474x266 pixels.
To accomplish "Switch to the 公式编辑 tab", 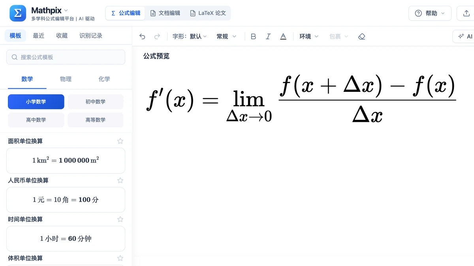I will (126, 13).
